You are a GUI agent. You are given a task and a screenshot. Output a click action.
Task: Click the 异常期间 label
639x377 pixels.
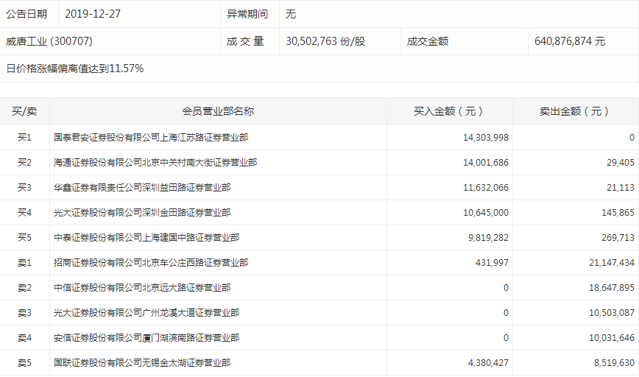coord(247,14)
